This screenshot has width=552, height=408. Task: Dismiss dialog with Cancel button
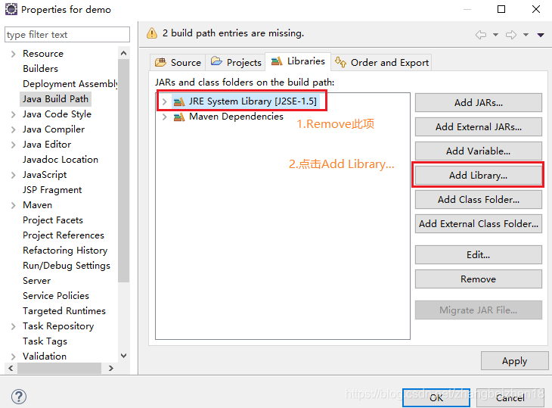[x=510, y=398]
